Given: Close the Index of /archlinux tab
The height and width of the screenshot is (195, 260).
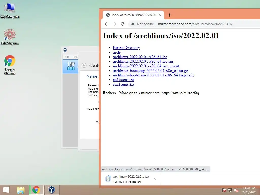Looking at the screenshot, I should pos(159,15).
